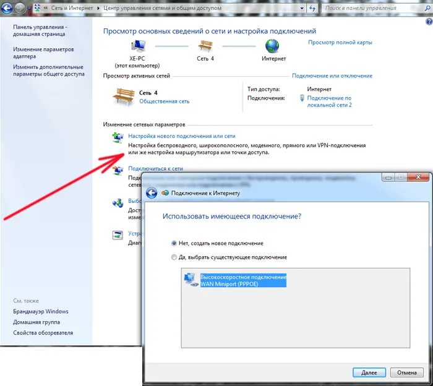Minimize the 'Подключение к Интернету' wizard
Image resolution: width=433 pixels, height=386 pixels.
point(388,178)
